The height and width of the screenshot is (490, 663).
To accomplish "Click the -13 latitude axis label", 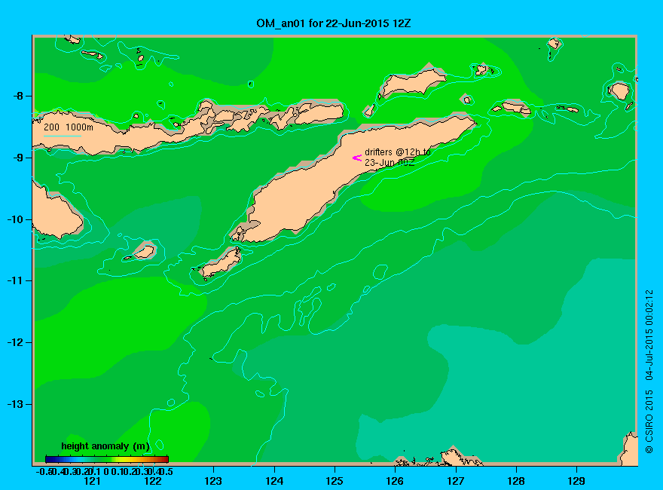I will tap(15, 404).
